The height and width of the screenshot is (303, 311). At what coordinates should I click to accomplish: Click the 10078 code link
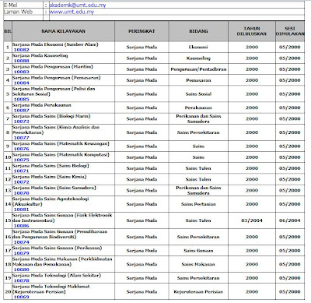pos(22,280)
